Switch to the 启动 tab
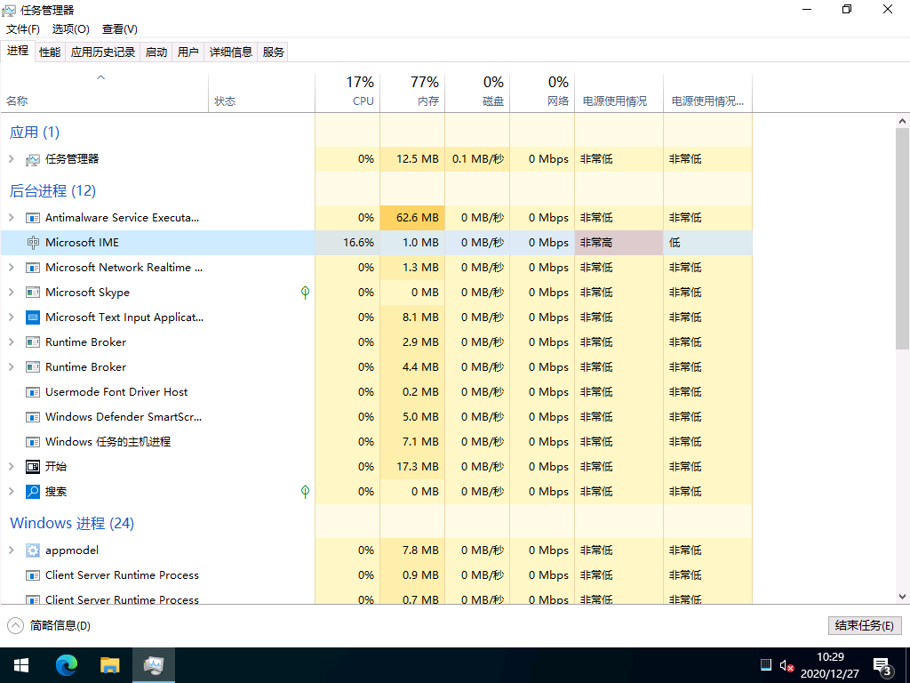The image size is (910, 683). click(x=156, y=52)
